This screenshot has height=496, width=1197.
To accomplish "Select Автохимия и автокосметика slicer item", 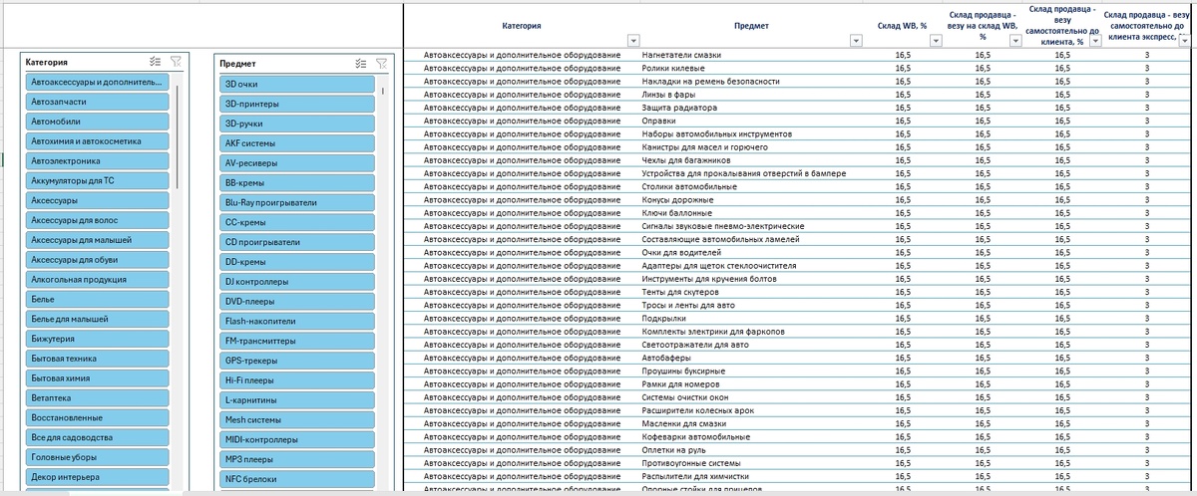I will (x=96, y=141).
